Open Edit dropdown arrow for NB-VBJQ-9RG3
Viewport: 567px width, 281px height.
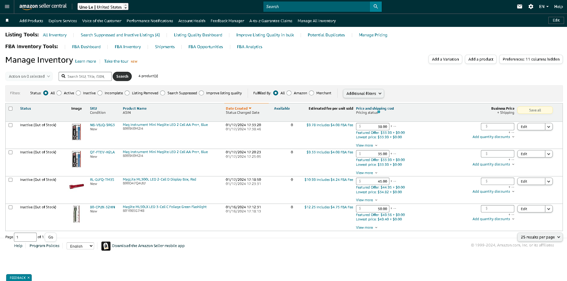[x=549, y=127]
